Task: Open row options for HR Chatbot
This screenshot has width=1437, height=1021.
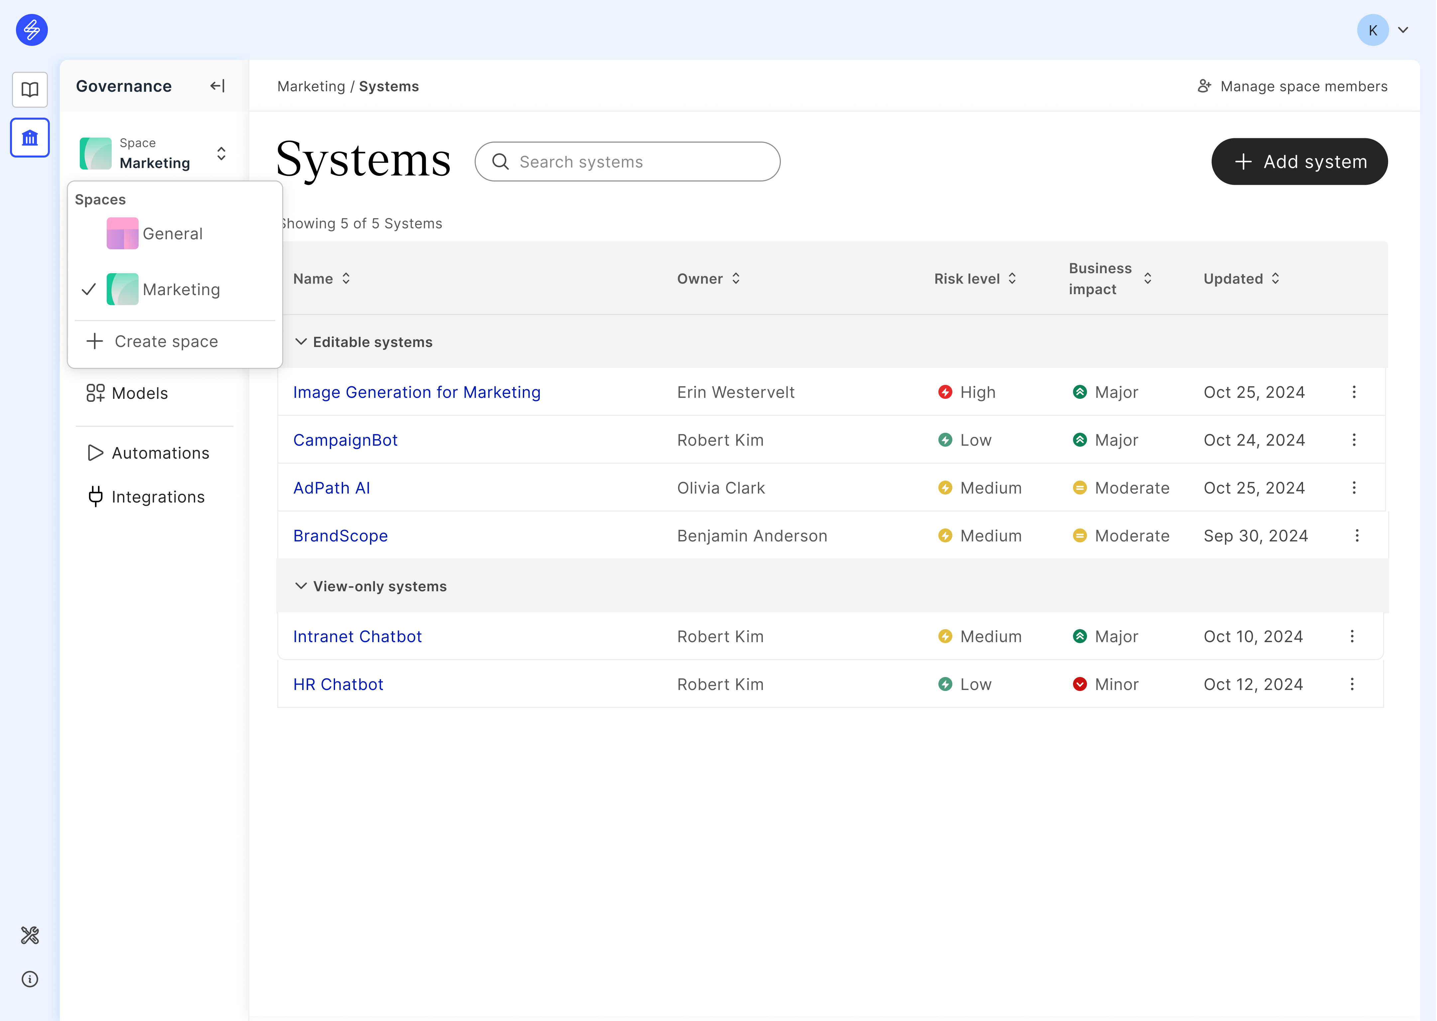Action: 1352,684
